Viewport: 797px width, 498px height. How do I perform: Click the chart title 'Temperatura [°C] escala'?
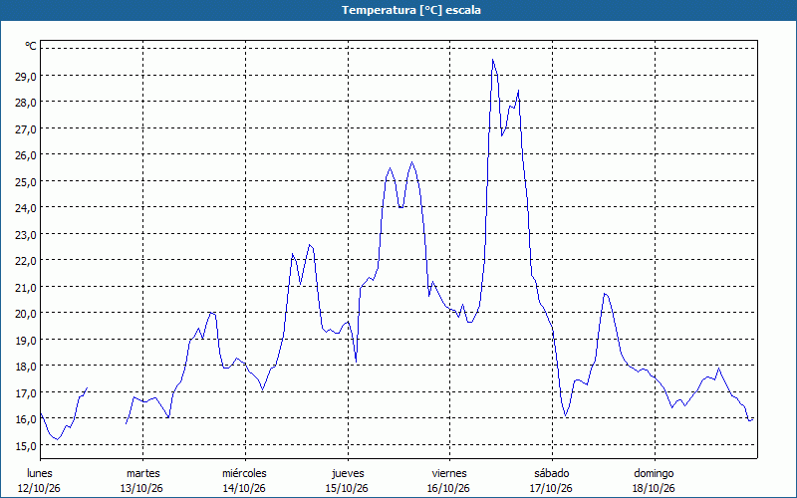(410, 10)
